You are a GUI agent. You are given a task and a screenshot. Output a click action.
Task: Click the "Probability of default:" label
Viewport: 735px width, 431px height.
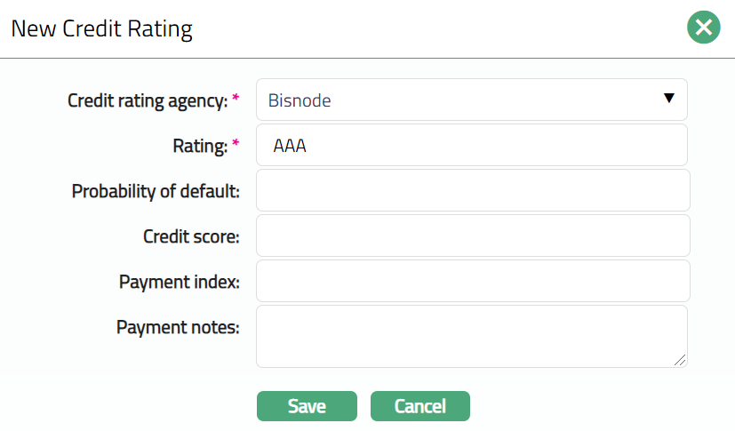156,191
